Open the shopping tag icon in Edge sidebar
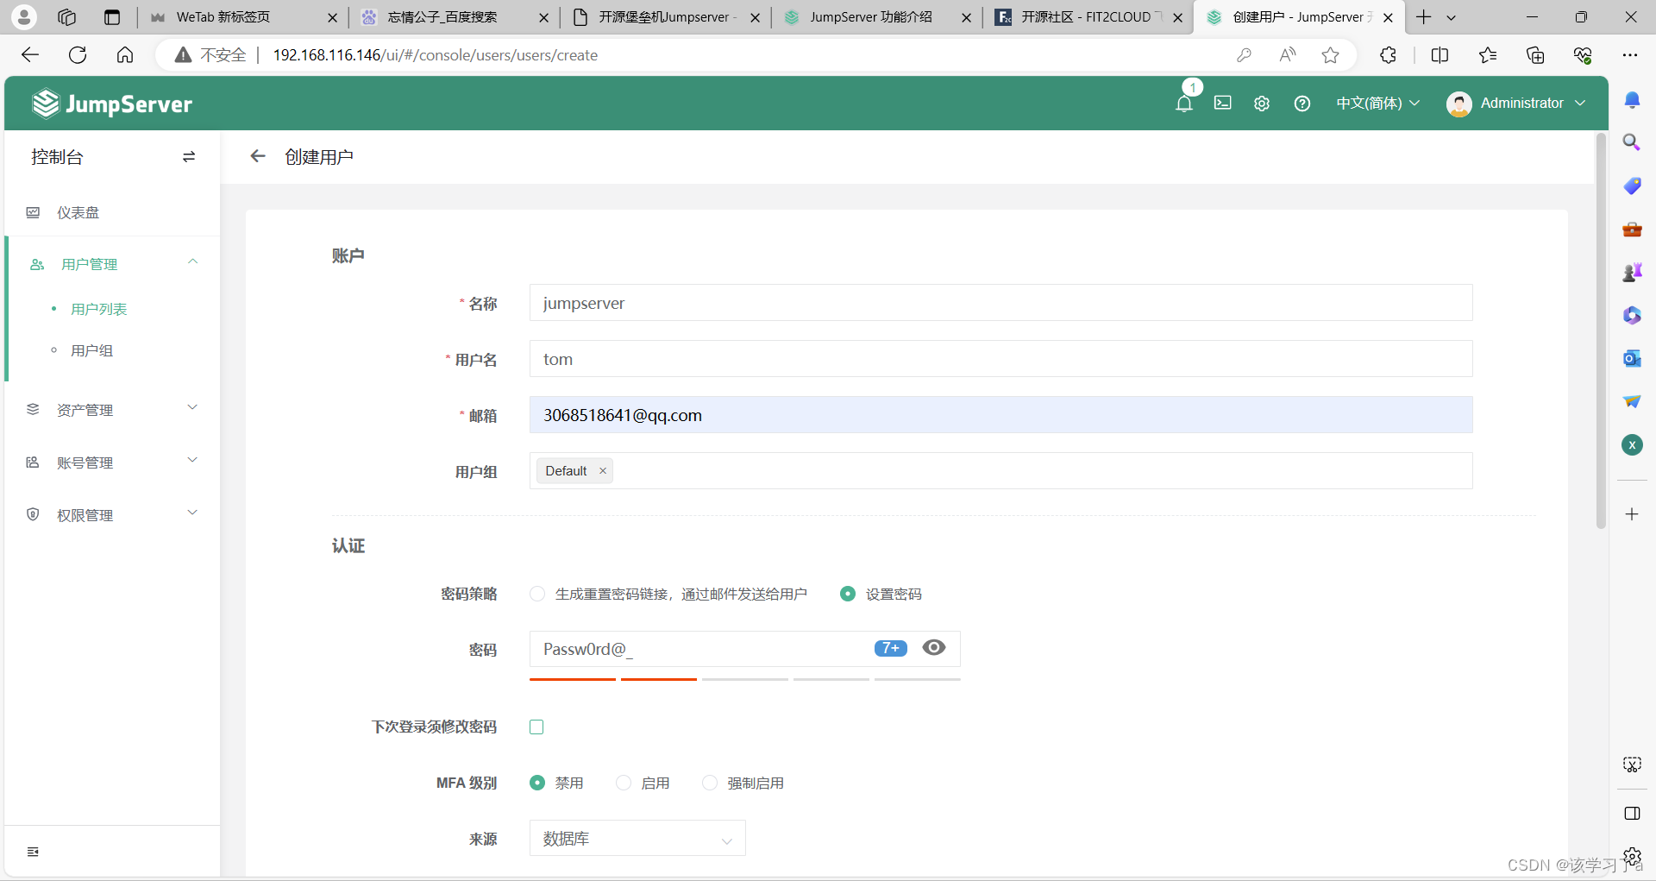 click(x=1632, y=186)
